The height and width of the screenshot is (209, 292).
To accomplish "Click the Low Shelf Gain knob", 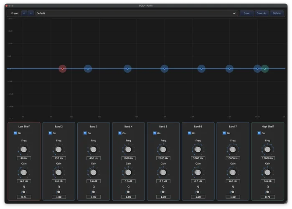I will (x=24, y=173).
